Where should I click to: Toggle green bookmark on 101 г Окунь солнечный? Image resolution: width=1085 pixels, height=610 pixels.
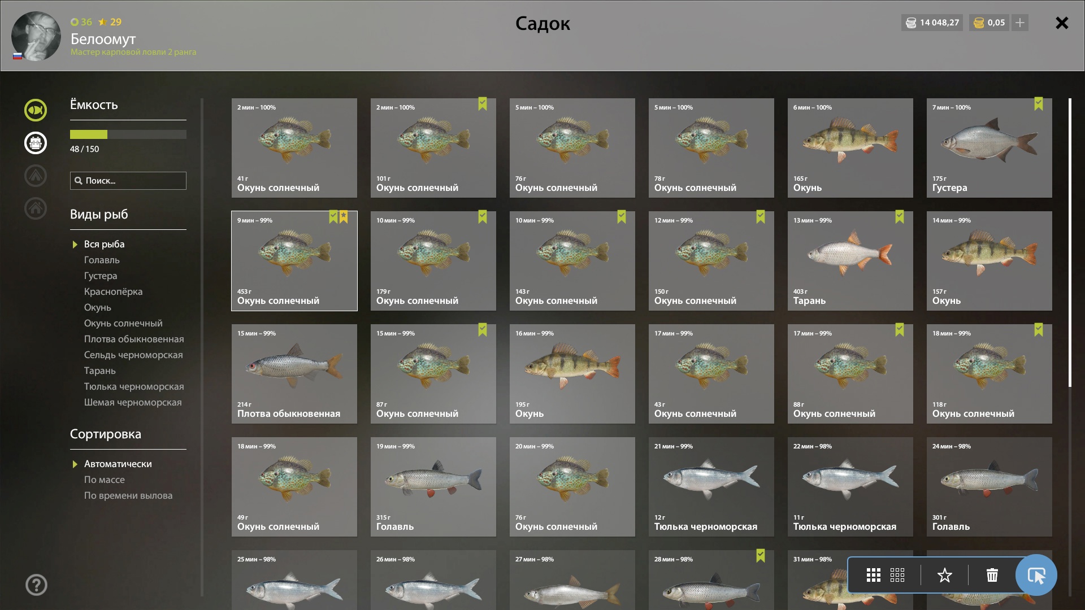(483, 104)
